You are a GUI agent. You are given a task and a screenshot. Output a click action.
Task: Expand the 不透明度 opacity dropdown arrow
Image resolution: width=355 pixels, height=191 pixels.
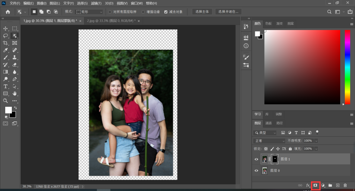tap(316, 141)
